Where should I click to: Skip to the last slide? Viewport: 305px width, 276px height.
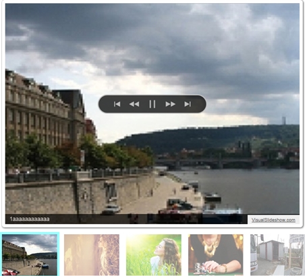[x=188, y=104]
